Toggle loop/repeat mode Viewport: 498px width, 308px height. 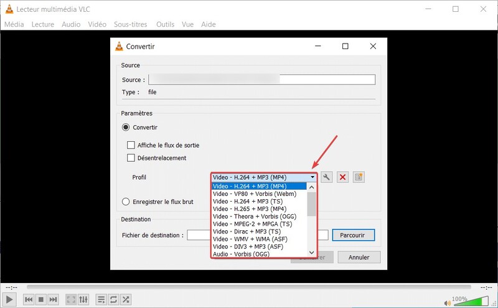[x=113, y=299]
